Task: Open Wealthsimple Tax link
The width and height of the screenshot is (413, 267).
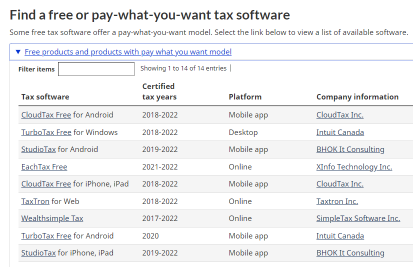Action: tap(52, 218)
